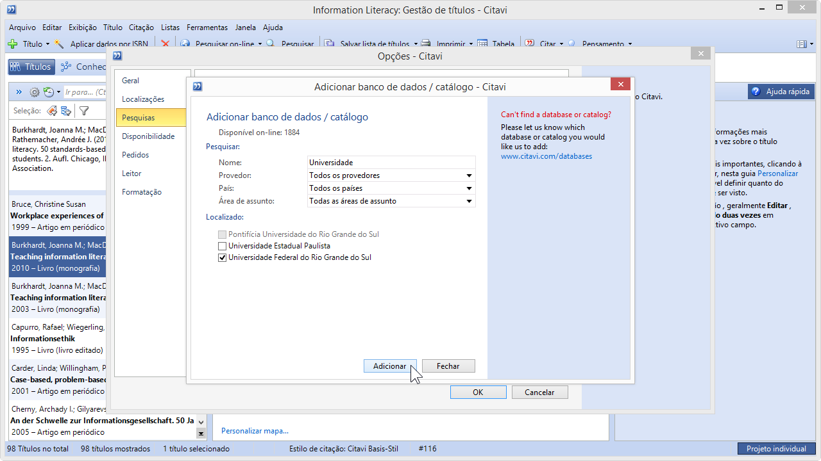Click Projeto individual in status bar
The height and width of the screenshot is (461, 821).
tap(776, 449)
